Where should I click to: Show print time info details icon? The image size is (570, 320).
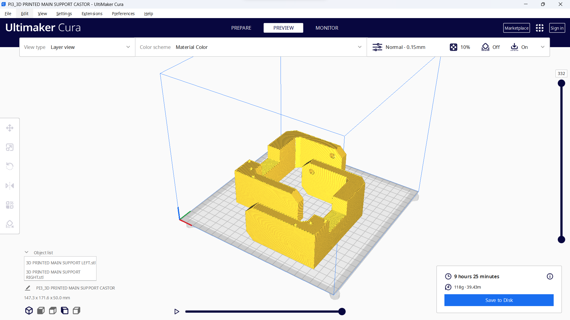click(x=550, y=276)
